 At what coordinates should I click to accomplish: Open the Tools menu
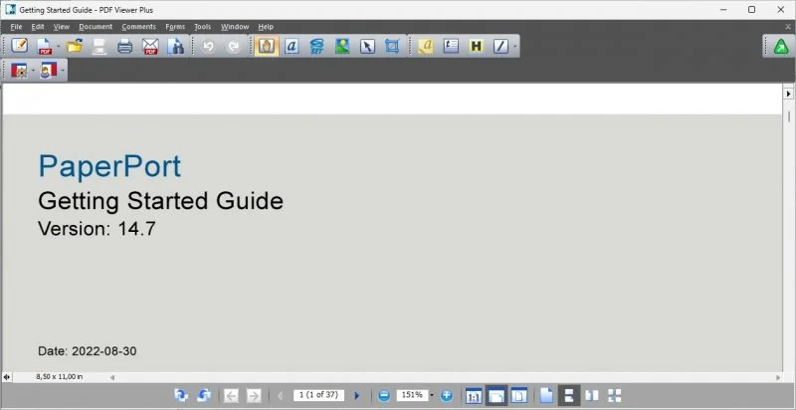(203, 27)
